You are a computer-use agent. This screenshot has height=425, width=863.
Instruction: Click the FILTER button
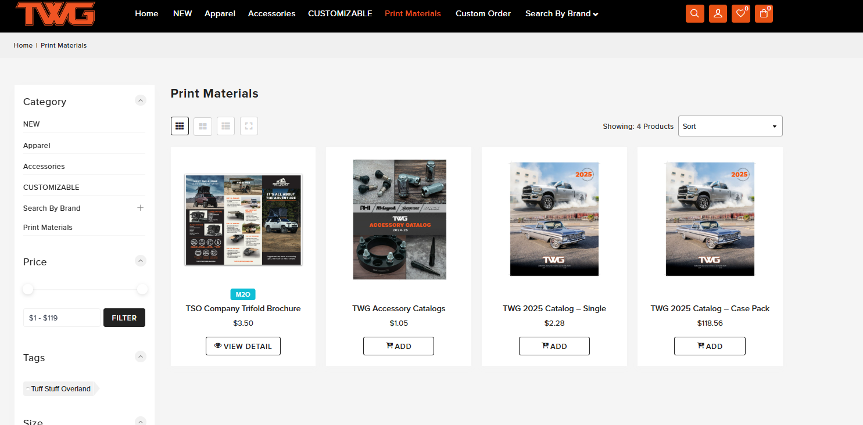(124, 318)
